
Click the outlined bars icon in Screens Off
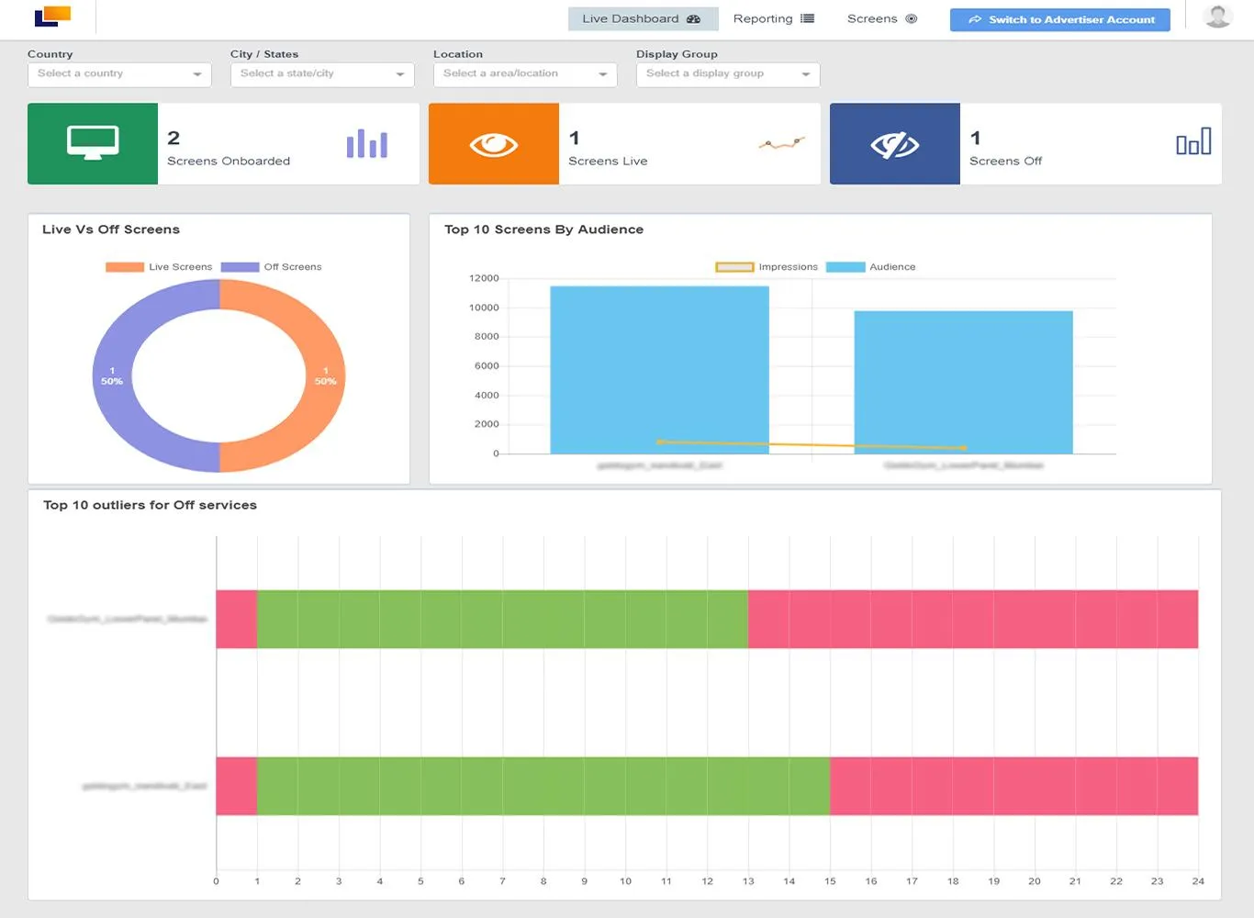pyautogui.click(x=1193, y=141)
